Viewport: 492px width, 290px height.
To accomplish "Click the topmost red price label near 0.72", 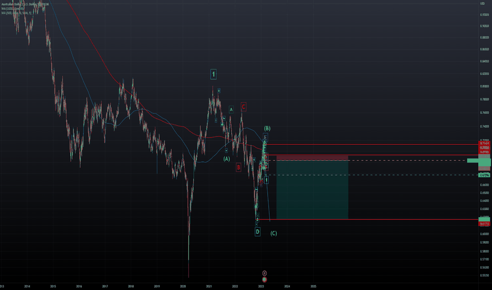I will pos(485,143).
